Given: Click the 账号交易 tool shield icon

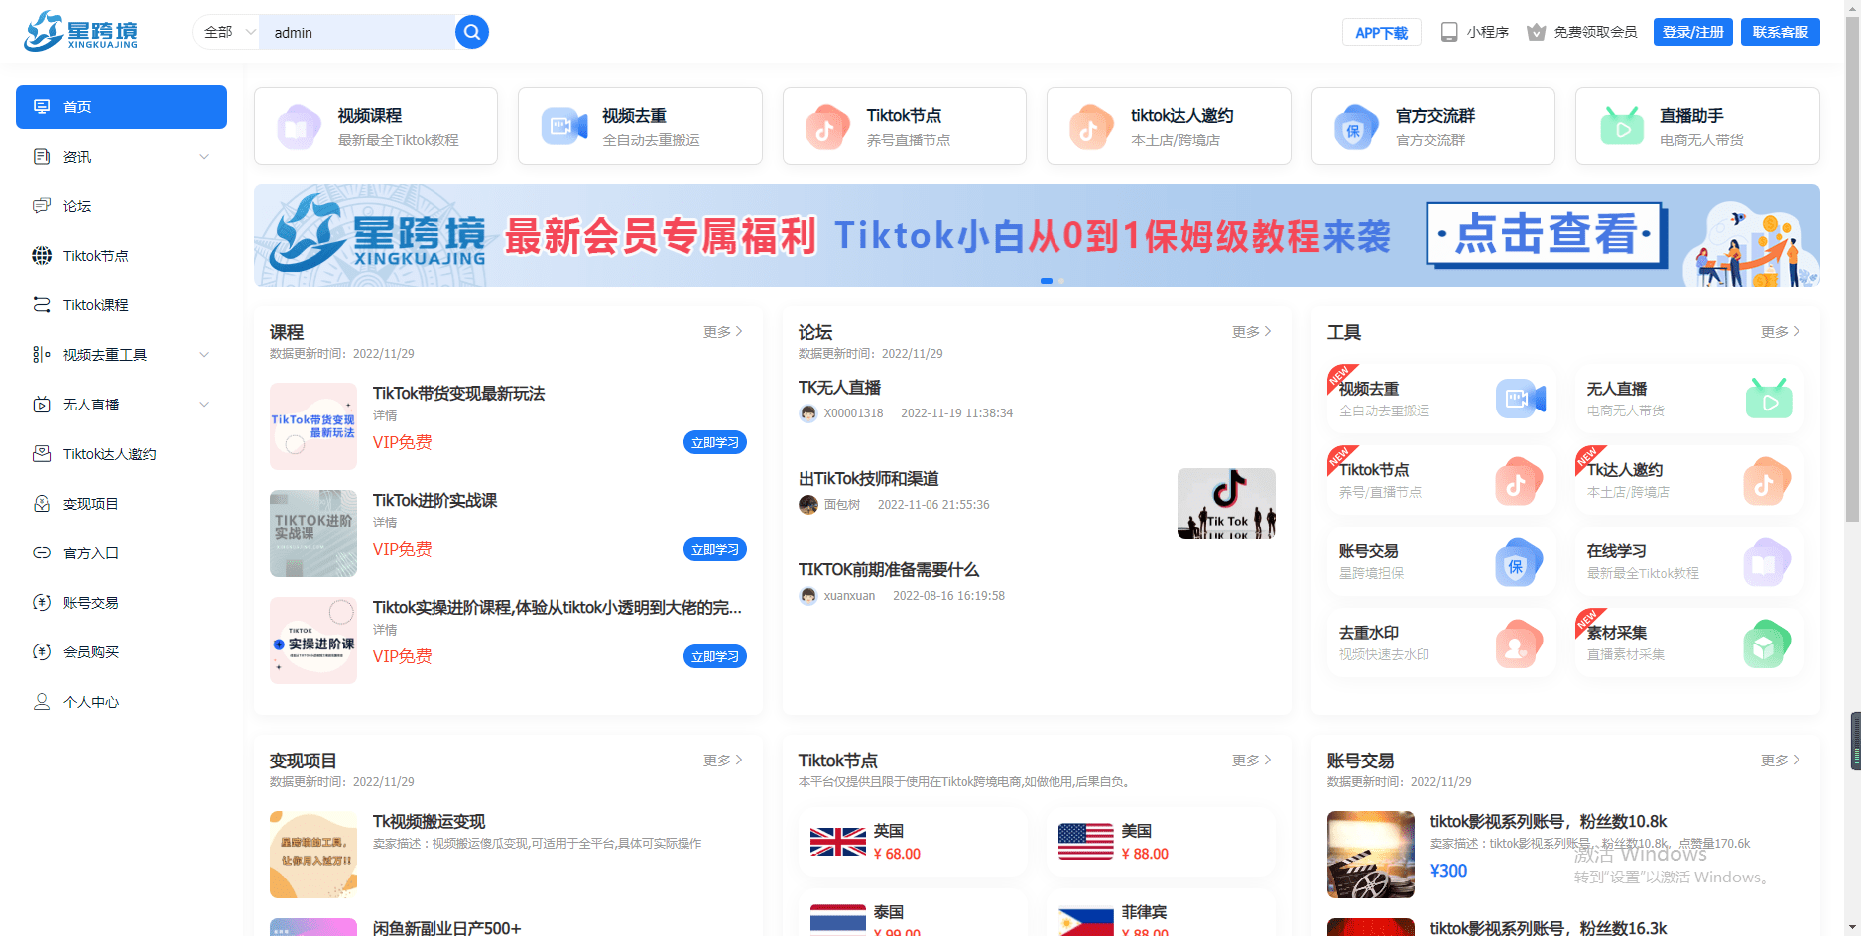Looking at the screenshot, I should coord(1519,562).
